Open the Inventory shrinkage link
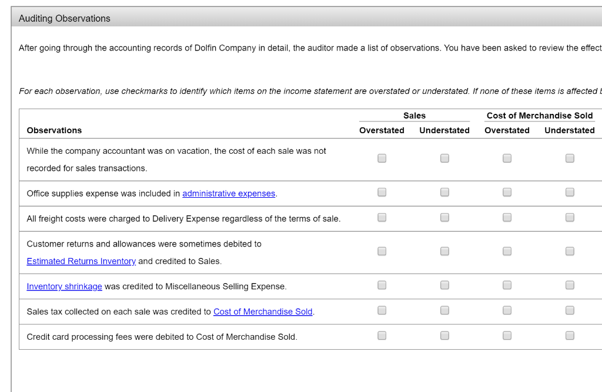This screenshot has width=602, height=392. 64,286
